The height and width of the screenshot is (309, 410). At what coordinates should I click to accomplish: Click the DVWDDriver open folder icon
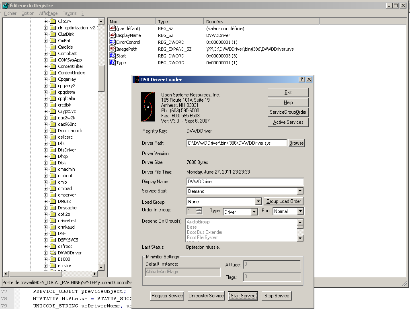(x=53, y=253)
